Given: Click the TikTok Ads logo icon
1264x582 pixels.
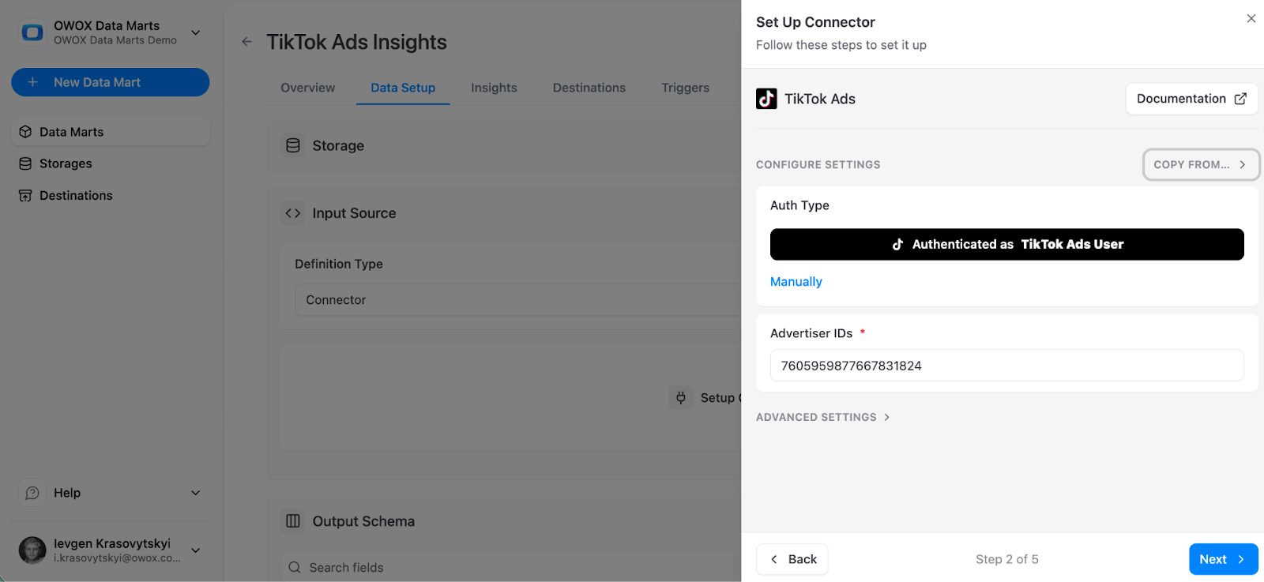Looking at the screenshot, I should pos(766,99).
